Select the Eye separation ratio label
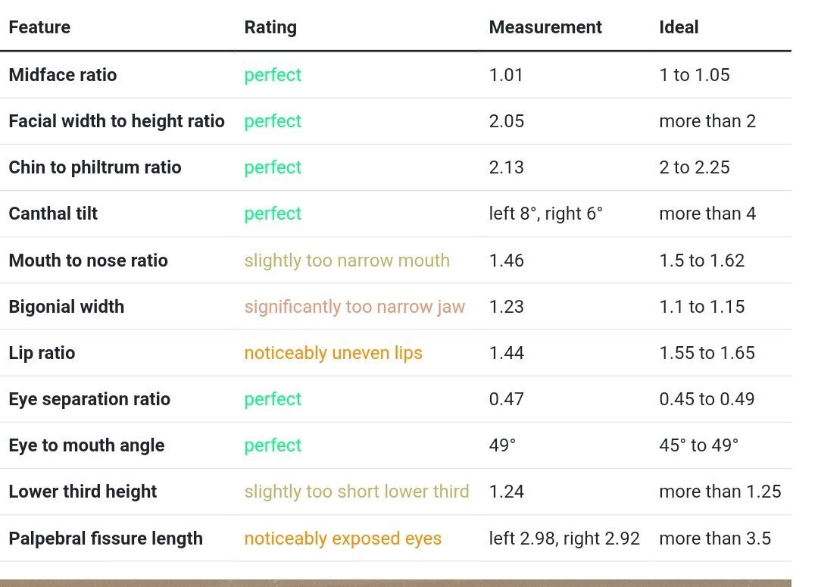The width and height of the screenshot is (818, 587). [x=89, y=399]
